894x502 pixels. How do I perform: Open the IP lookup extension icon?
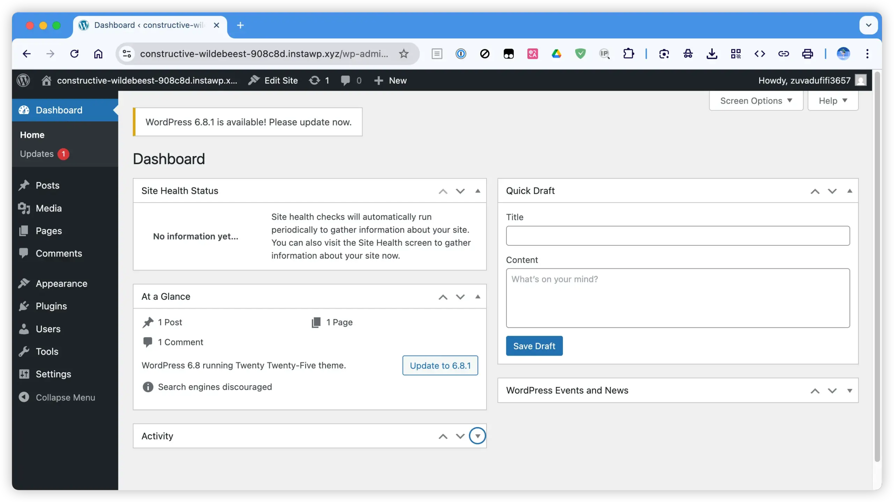point(604,54)
